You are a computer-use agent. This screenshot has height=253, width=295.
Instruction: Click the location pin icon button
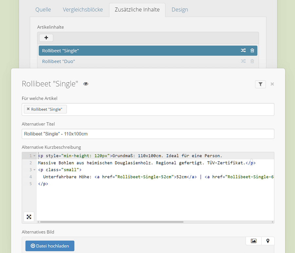[268, 241]
